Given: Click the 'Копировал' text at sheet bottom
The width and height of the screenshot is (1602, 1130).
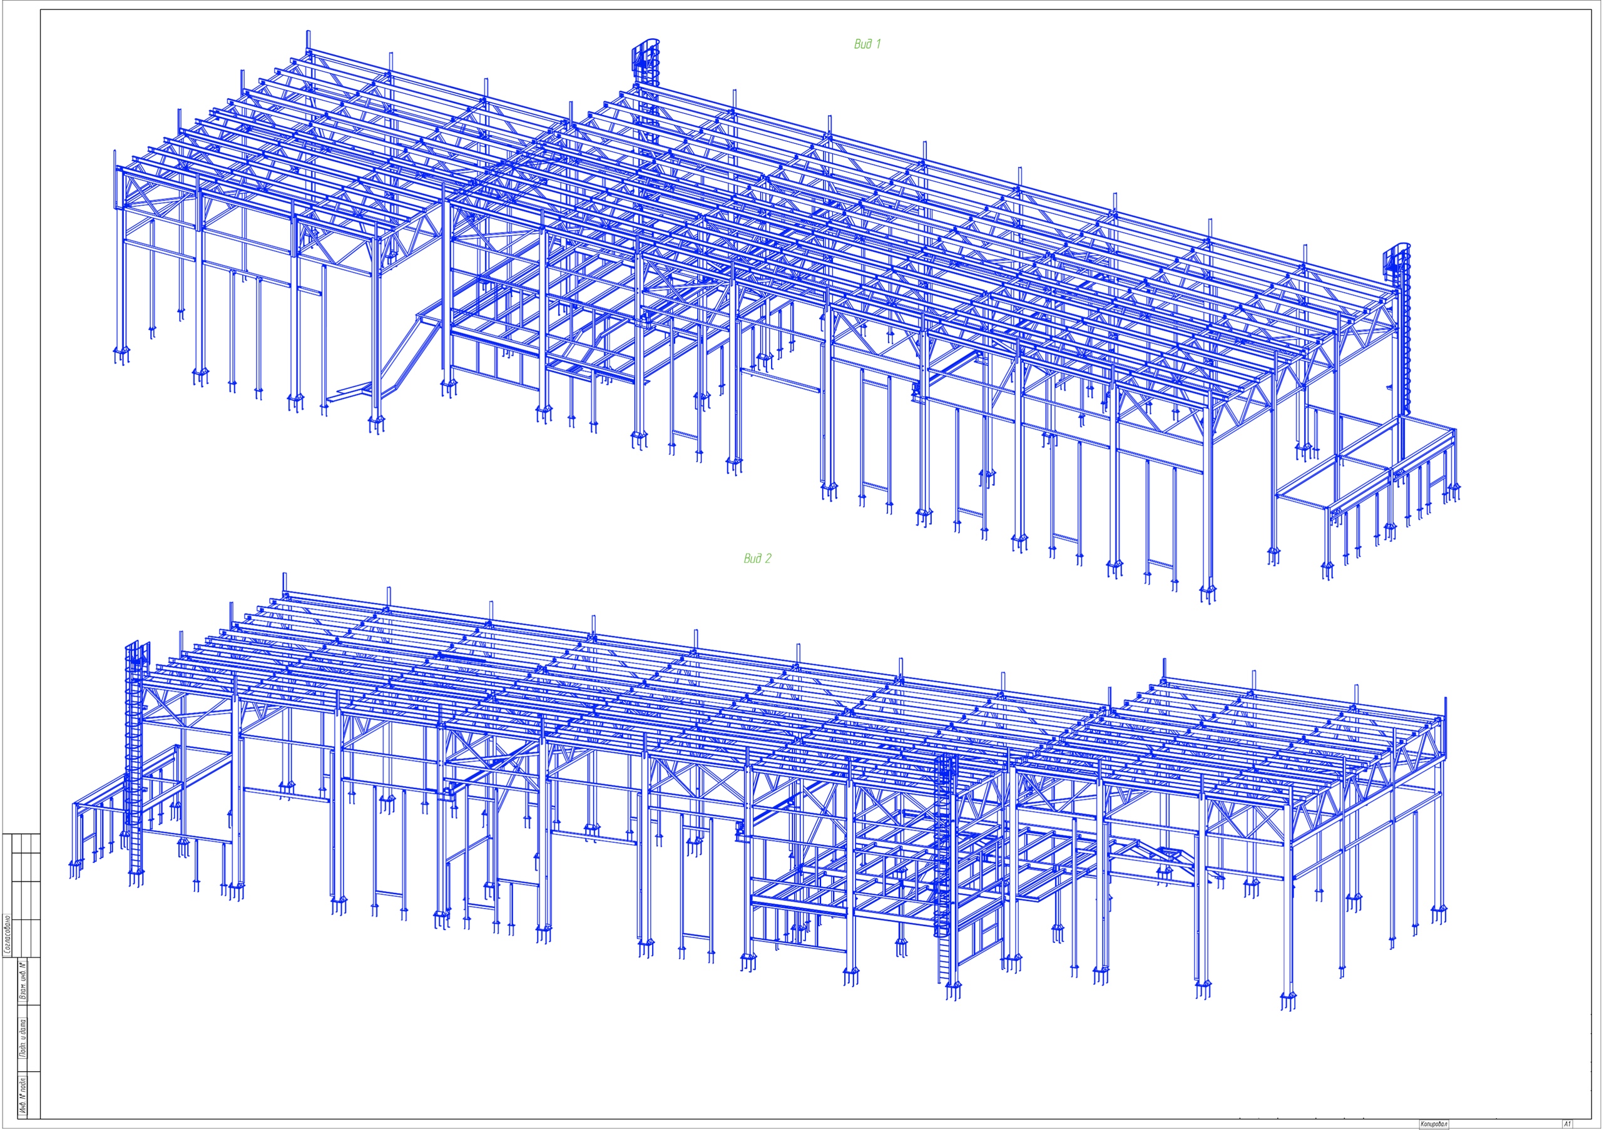Looking at the screenshot, I should point(1434,1124).
